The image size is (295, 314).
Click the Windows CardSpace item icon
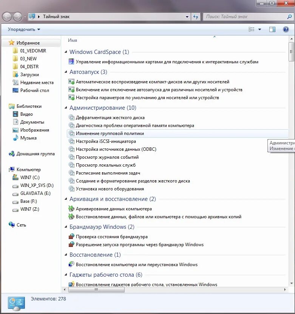tap(71, 61)
